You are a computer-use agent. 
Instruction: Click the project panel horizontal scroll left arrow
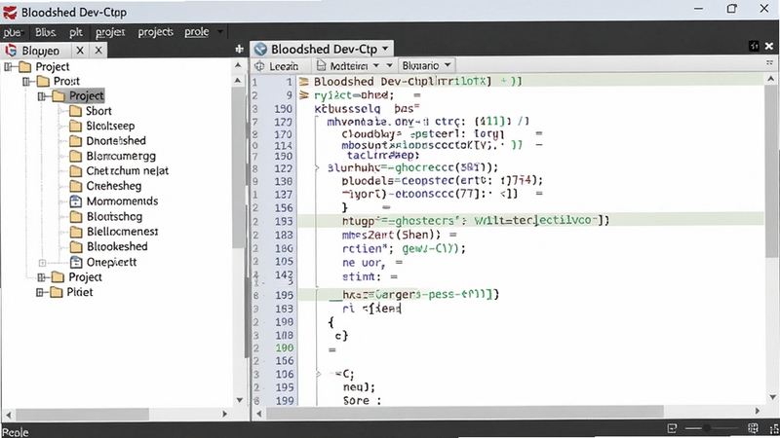click(x=8, y=414)
